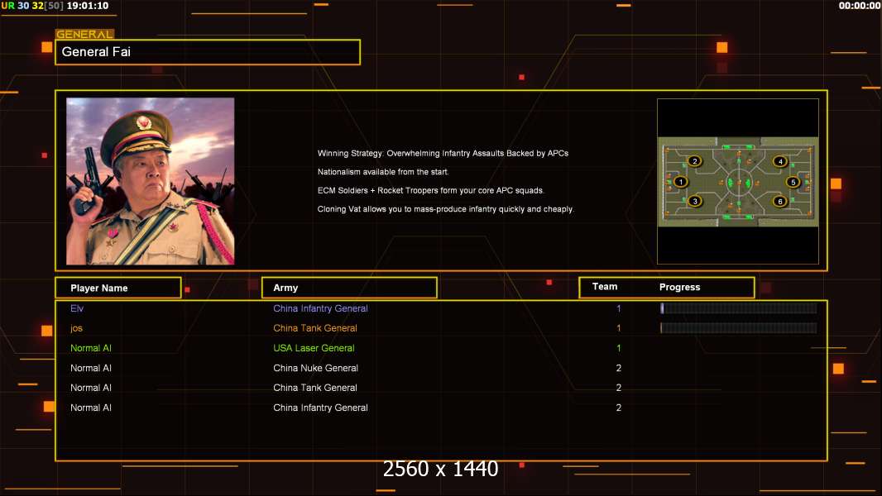The width and height of the screenshot is (882, 496).
Task: Click Elv's loading progress bar
Action: [739, 308]
